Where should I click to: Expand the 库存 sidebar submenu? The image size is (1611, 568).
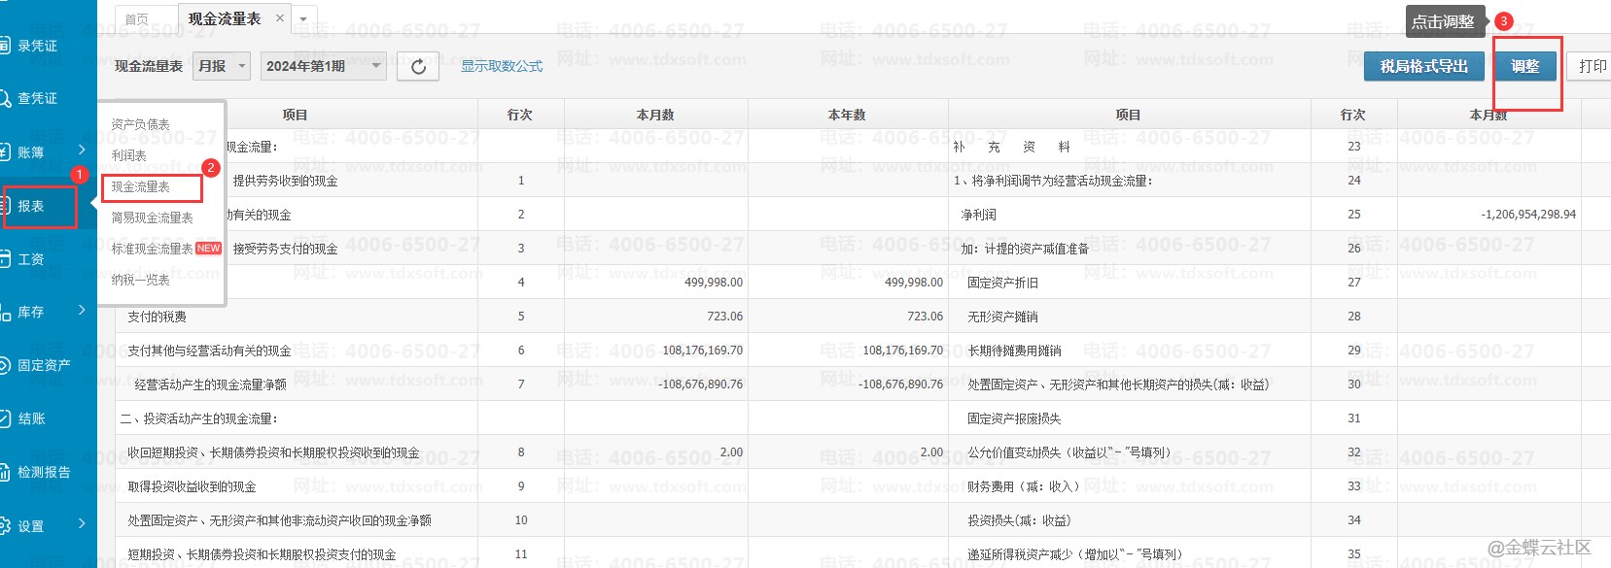pos(82,311)
